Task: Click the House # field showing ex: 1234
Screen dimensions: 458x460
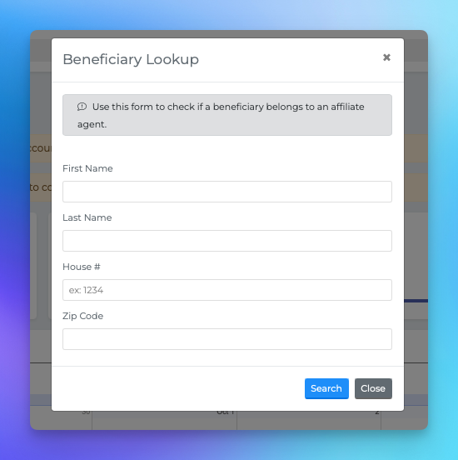Action: tap(227, 290)
